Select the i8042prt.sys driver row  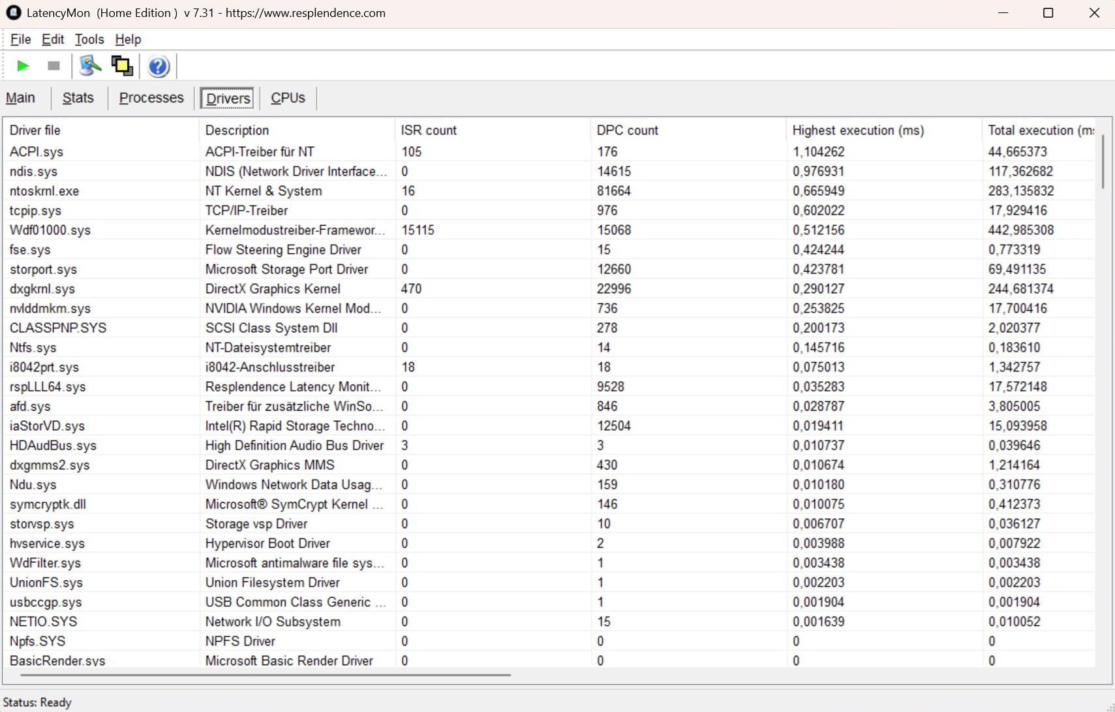point(549,367)
